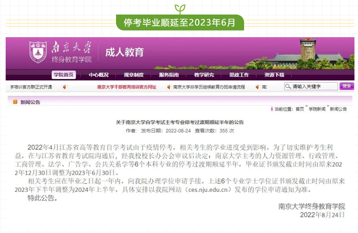Click the 特此公告。 closing line
358x233 pixels.
pos(42,198)
